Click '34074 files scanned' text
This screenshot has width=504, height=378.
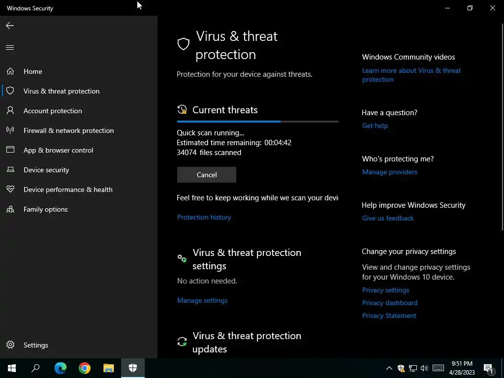click(209, 153)
